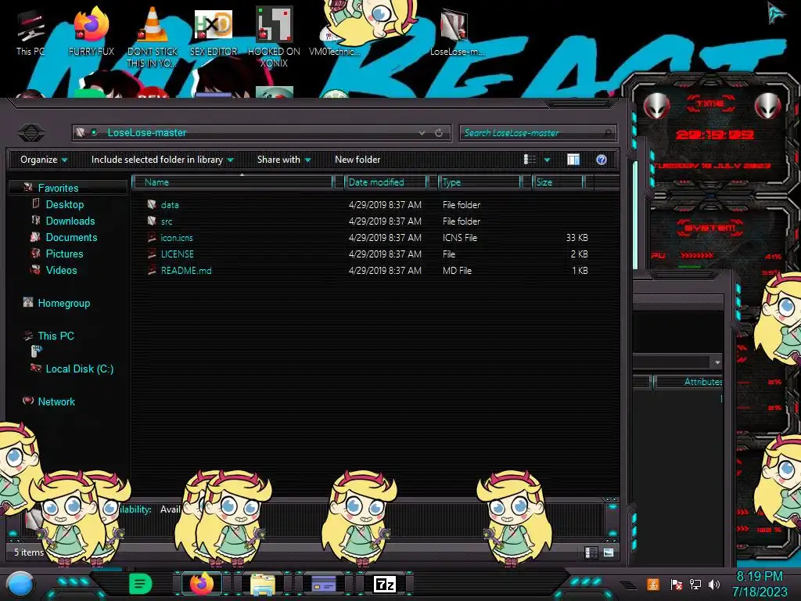This screenshot has height=601, width=801.
Task: Click LoseLose-master in the address bar
Action: tap(146, 133)
